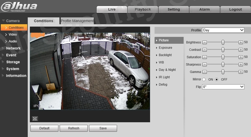Click the Logout tab
The width and height of the screenshot is (251, 137).
pos(235,9)
